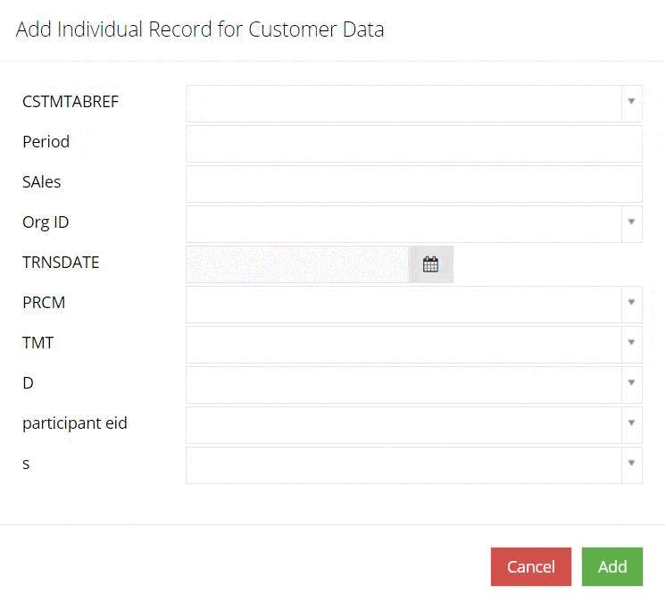666x611 pixels.
Task: Cancel adding the customer record
Action: point(531,567)
